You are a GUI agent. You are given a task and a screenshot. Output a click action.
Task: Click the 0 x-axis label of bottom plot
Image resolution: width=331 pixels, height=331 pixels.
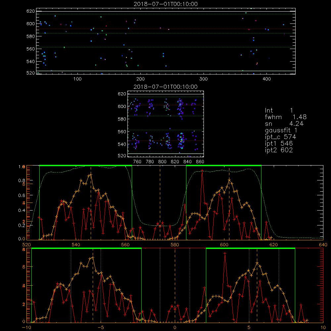[175, 327]
